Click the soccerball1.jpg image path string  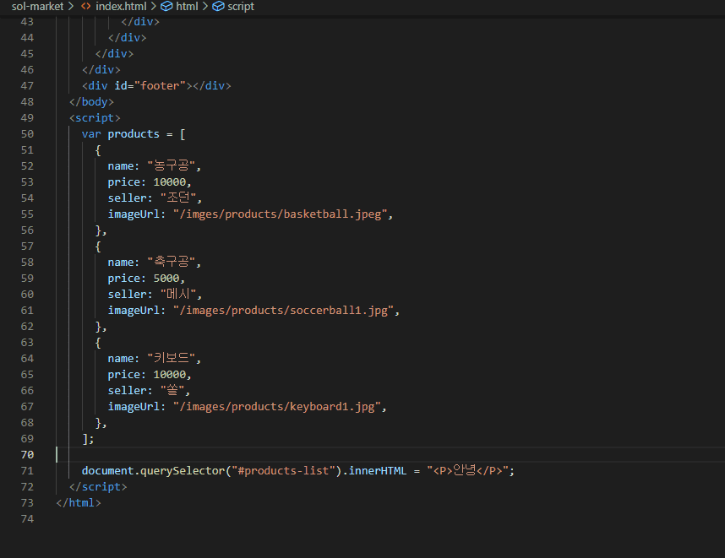[x=283, y=311]
